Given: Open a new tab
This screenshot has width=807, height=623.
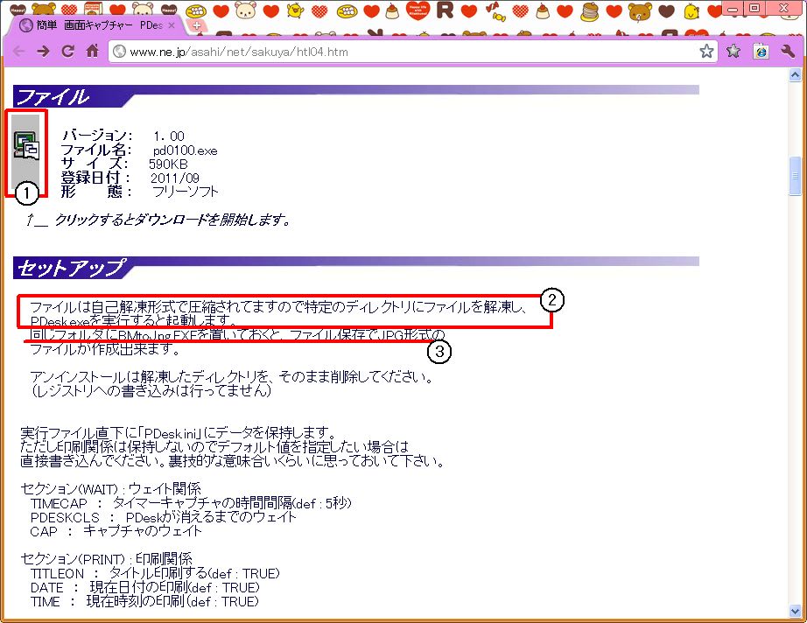Looking at the screenshot, I should coord(197,25).
